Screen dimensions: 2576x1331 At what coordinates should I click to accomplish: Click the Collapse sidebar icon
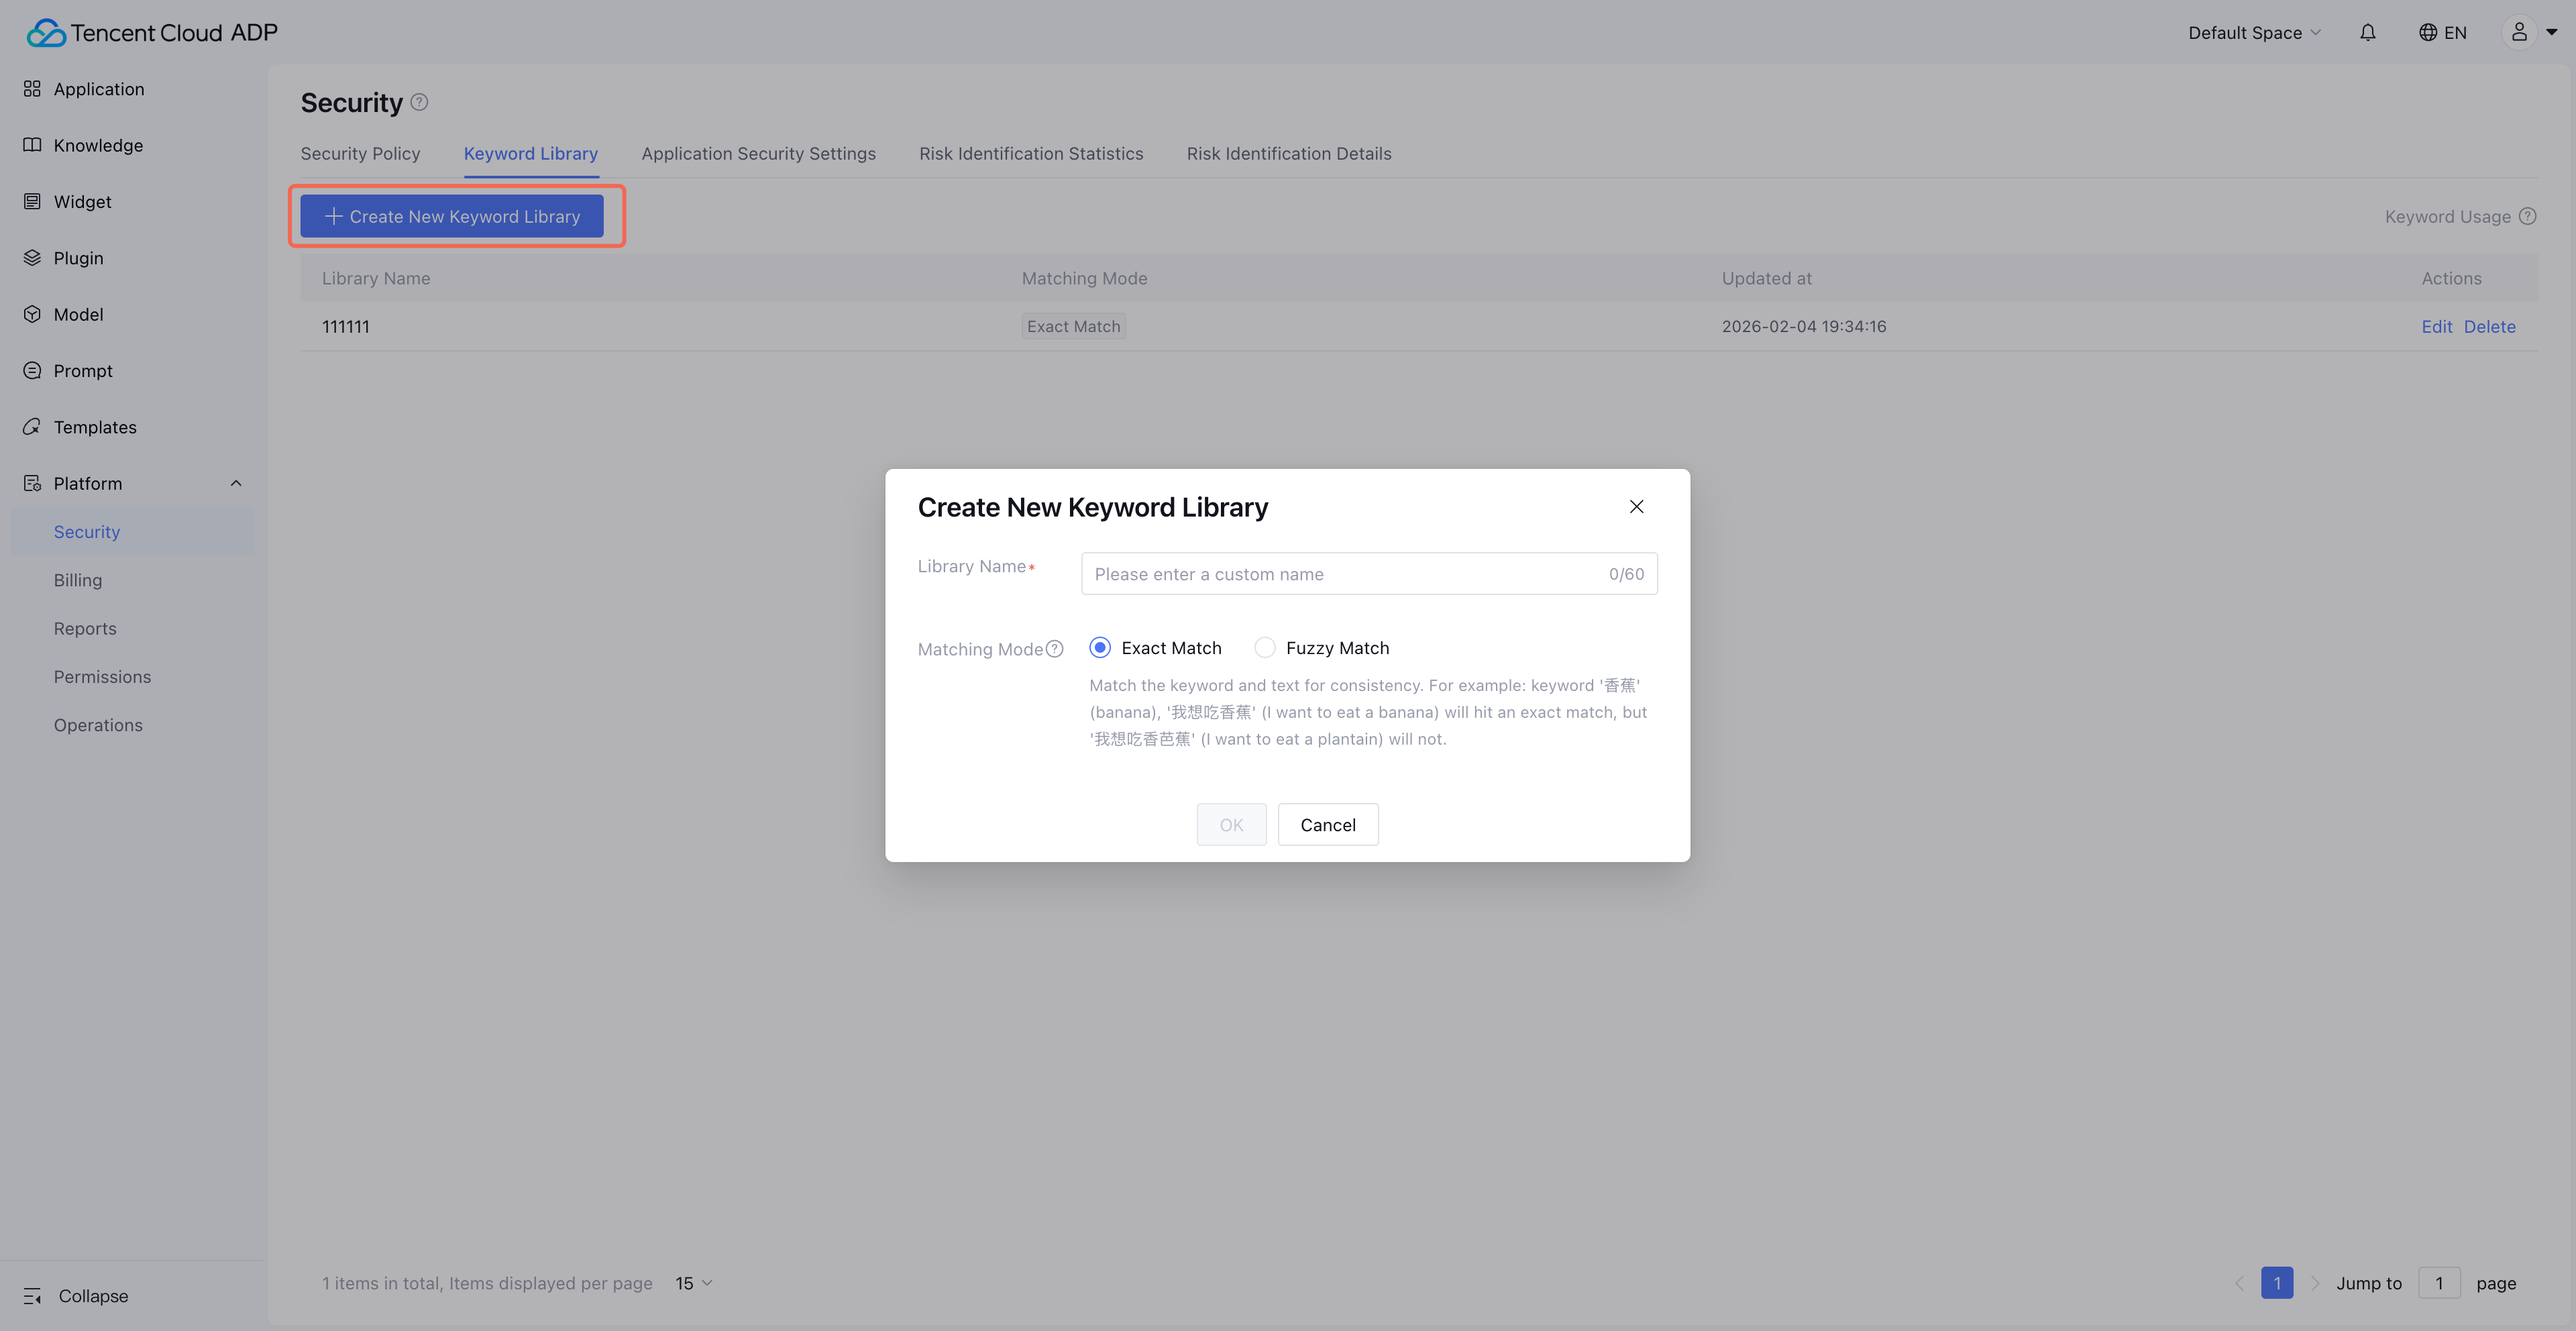click(x=32, y=1296)
